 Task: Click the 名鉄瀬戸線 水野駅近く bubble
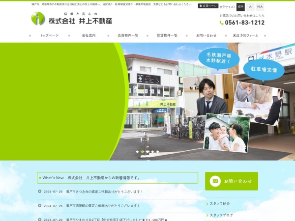(x=219, y=58)
